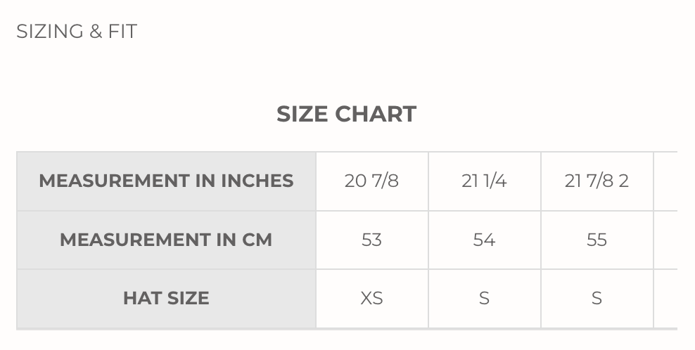Choose the S hat size below 55
The height and width of the screenshot is (350, 695).
click(x=597, y=298)
